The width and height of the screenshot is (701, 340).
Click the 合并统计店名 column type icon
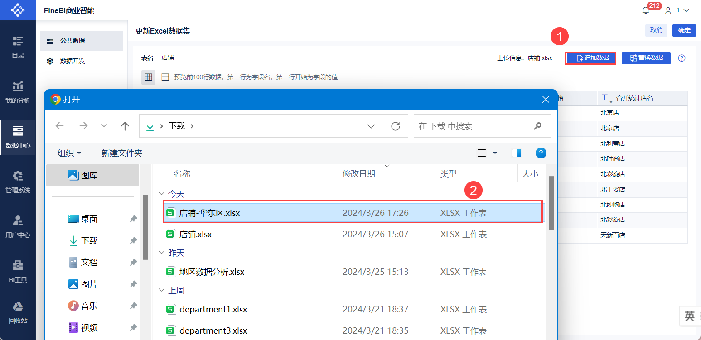pyautogui.click(x=605, y=98)
